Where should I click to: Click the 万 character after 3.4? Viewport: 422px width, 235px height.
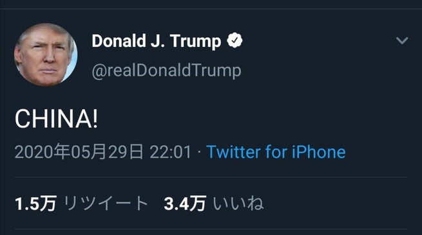[x=198, y=204]
